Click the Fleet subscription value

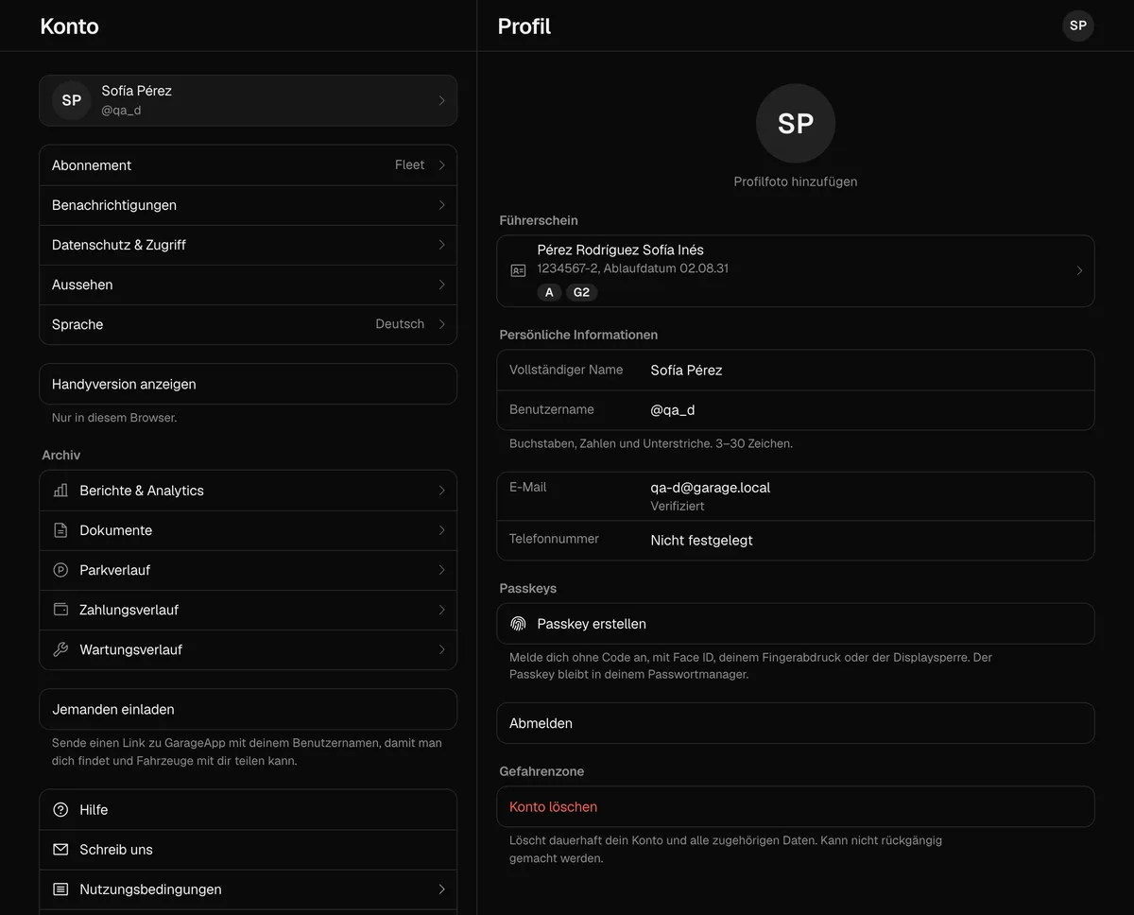pyautogui.click(x=409, y=165)
